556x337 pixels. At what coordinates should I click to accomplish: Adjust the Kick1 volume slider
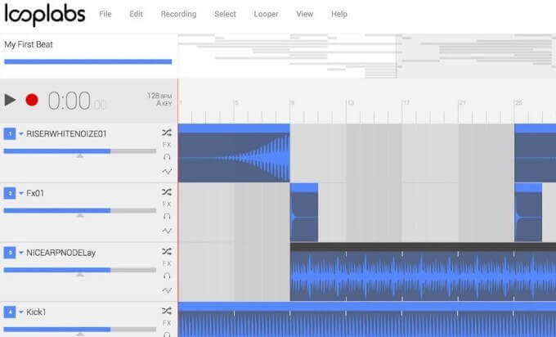pyautogui.click(x=80, y=330)
